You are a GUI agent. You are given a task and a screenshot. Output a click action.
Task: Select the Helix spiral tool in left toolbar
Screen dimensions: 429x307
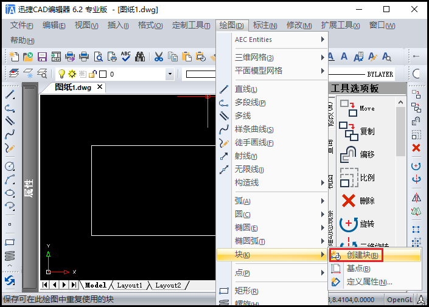coord(10,255)
